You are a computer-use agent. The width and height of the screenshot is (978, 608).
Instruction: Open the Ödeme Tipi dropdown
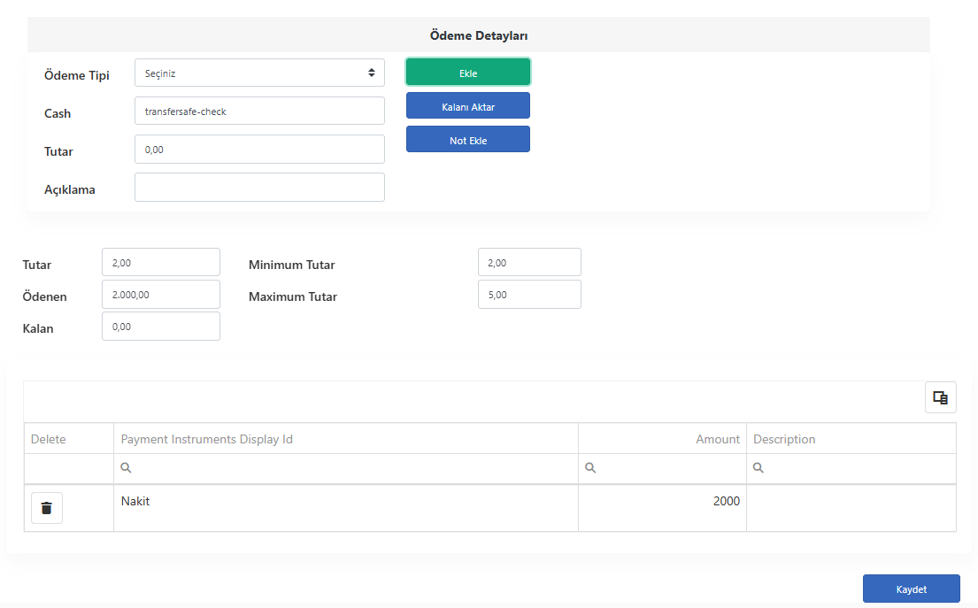pos(259,73)
